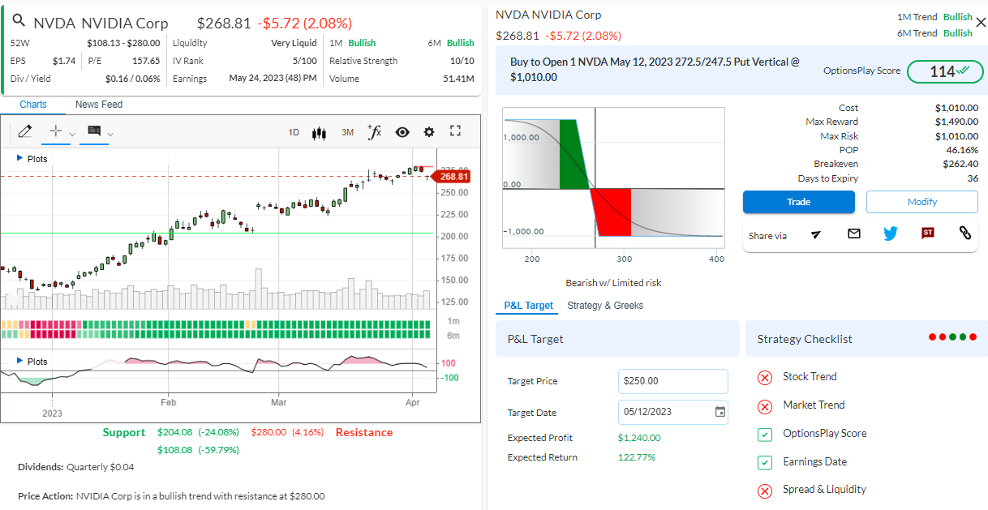Screen dimensions: 988x510
Task: Select the P&L Target tab
Action: pyautogui.click(x=529, y=306)
